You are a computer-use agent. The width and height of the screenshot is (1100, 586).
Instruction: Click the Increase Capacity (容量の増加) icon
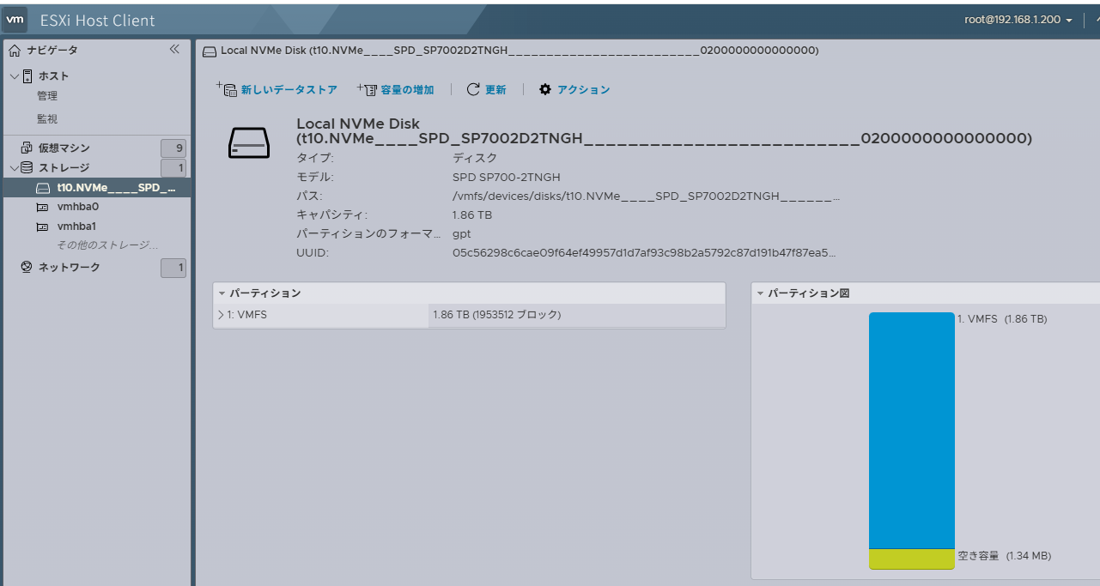tap(368, 89)
